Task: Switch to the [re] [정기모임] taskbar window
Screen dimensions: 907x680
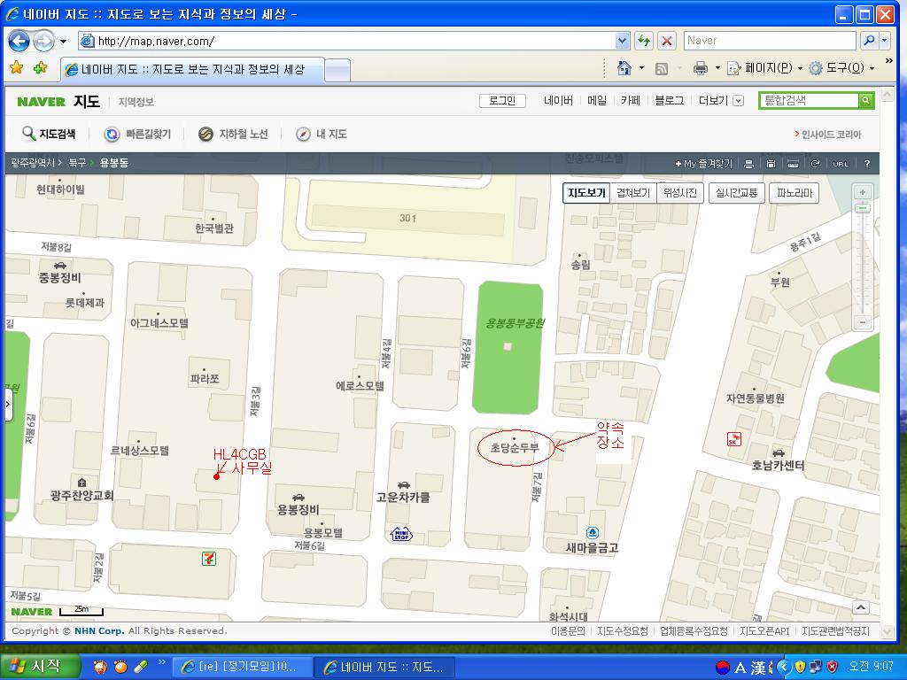Action: 241,667
